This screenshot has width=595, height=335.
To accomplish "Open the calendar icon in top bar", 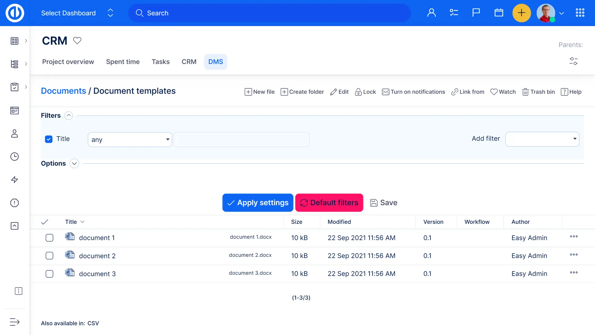I will [x=499, y=13].
